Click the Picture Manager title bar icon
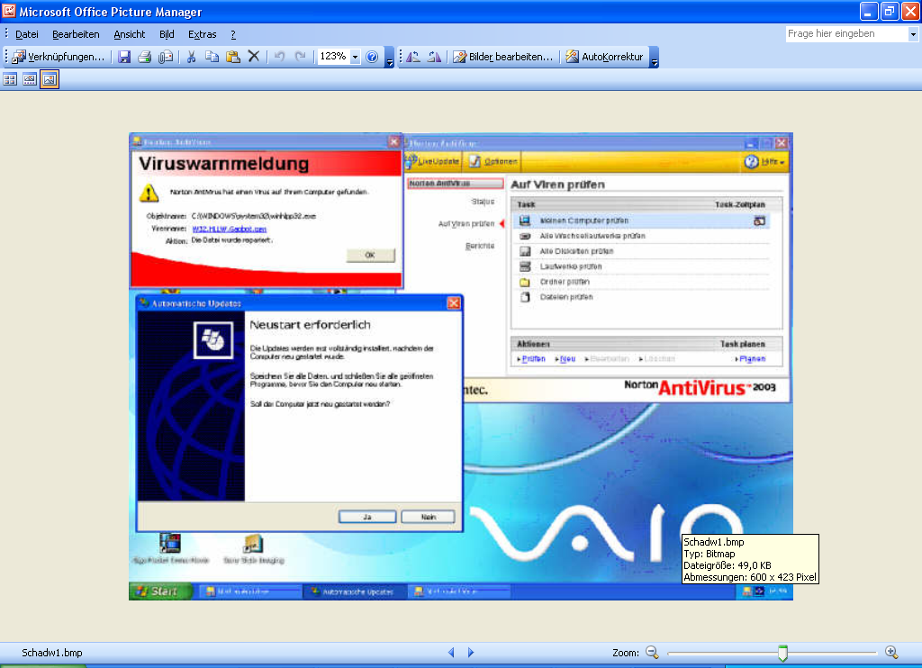Image resolution: width=922 pixels, height=668 pixels. click(9, 11)
